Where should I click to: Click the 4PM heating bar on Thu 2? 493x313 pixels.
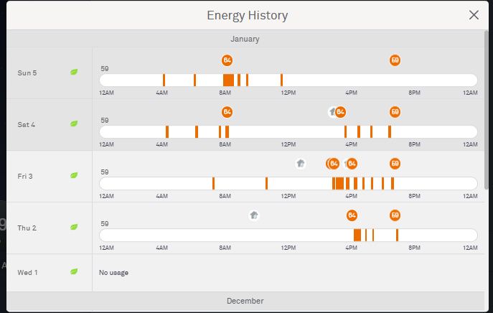(x=357, y=235)
